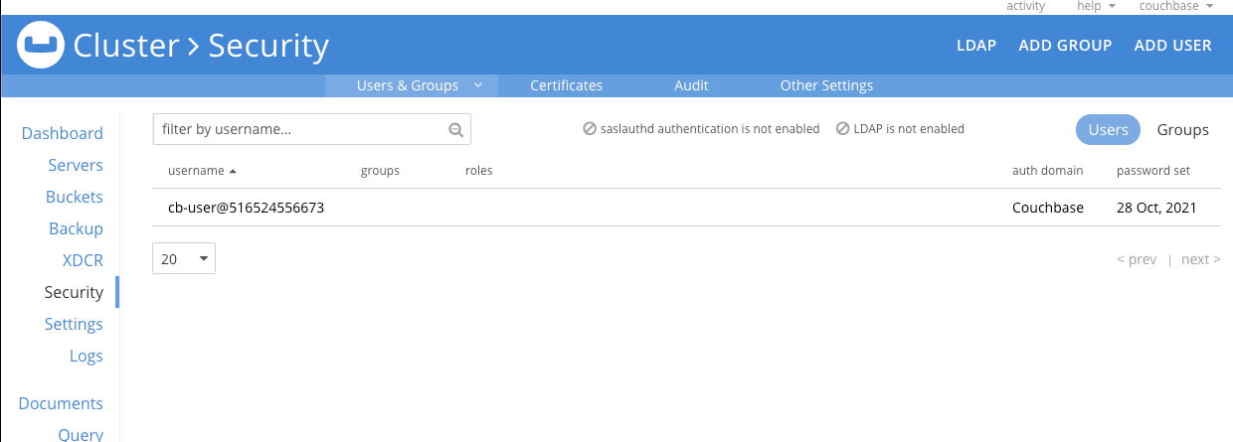The width and height of the screenshot is (1233, 442).
Task: Click the auth domain column header
Action: [x=1048, y=171]
